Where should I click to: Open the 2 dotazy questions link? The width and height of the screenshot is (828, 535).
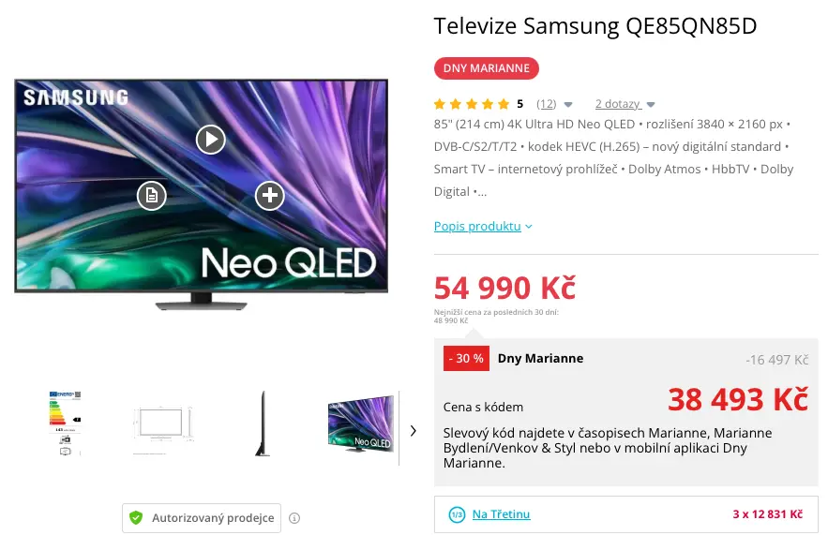pos(618,104)
